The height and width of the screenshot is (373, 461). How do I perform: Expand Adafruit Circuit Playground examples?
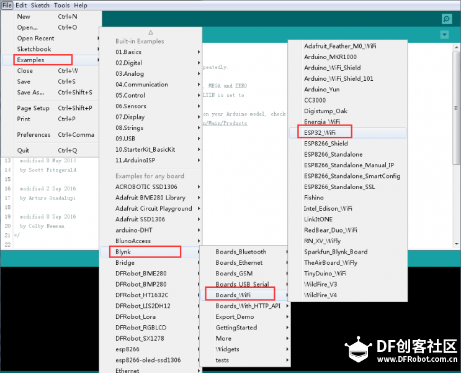tap(151, 209)
